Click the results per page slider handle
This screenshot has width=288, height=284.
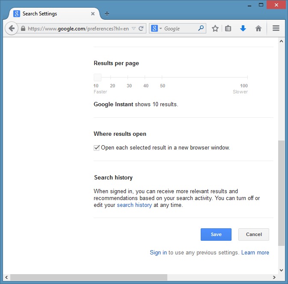pyautogui.click(x=98, y=78)
